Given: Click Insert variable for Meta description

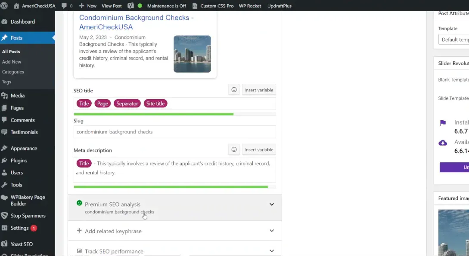Looking at the screenshot, I should point(259,149).
